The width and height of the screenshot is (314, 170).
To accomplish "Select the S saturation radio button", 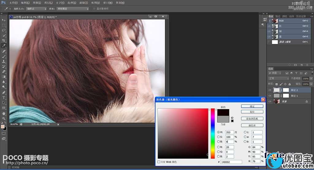I will coord(218,137).
